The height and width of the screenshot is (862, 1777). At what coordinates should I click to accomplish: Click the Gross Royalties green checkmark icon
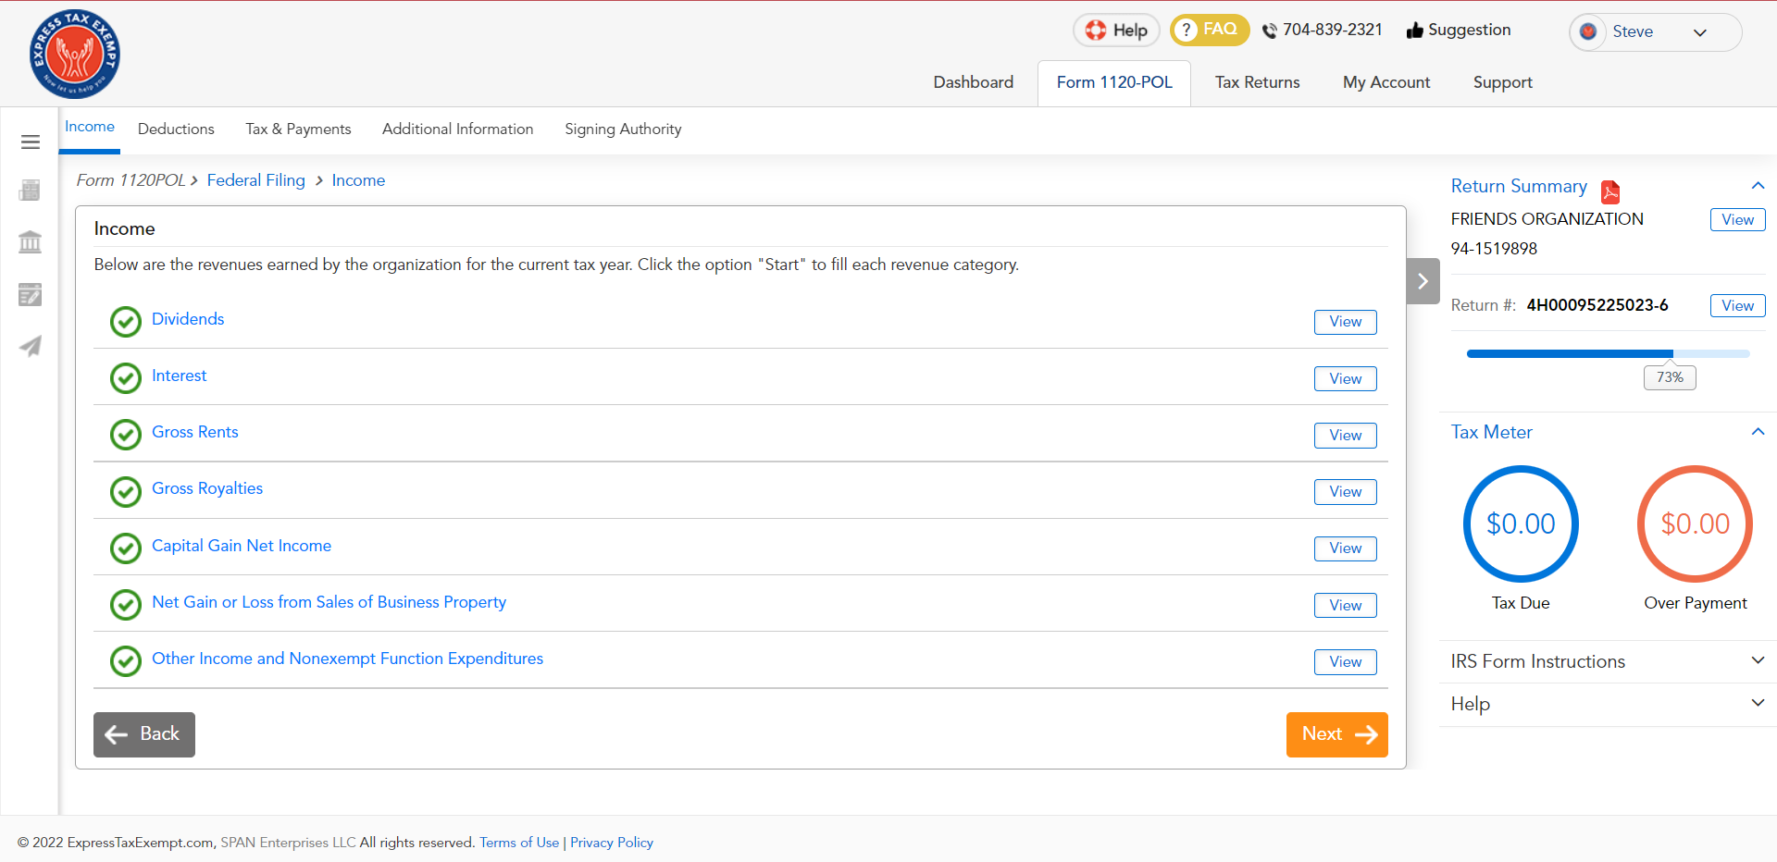(x=126, y=492)
